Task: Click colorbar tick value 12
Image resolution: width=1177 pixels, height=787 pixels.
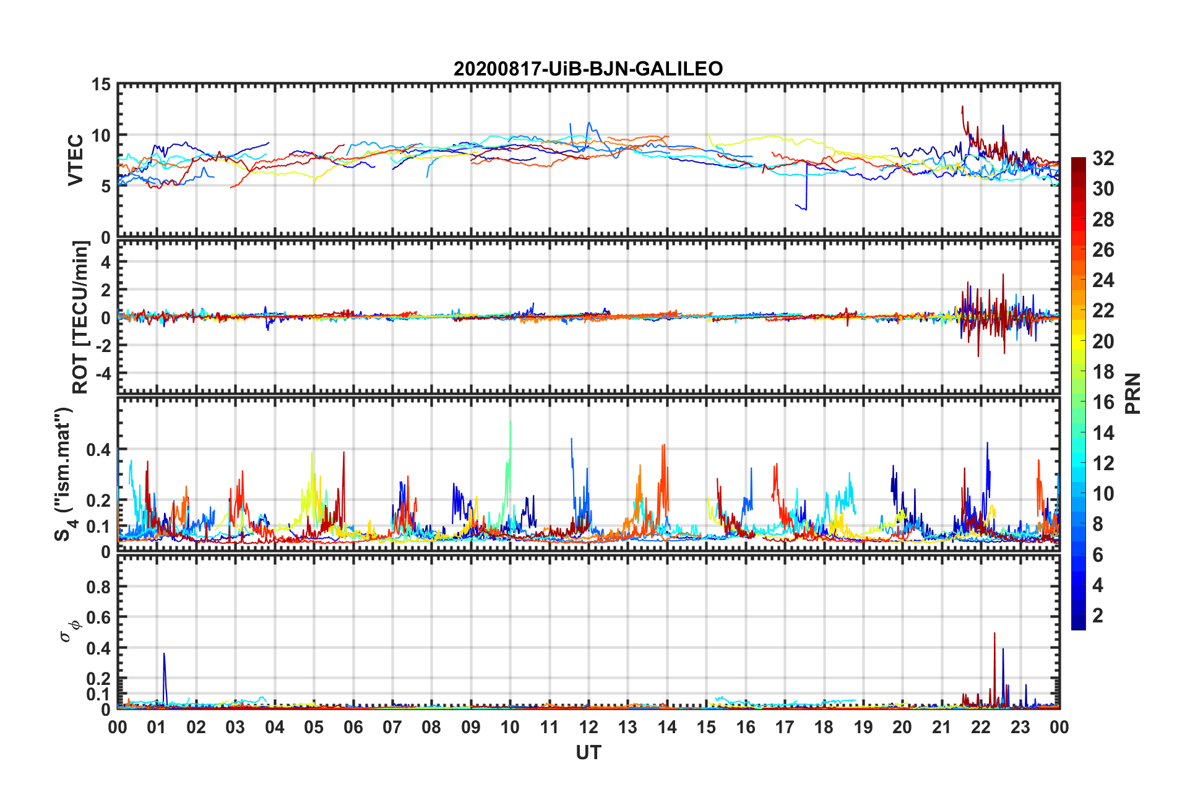Action: click(x=1103, y=463)
